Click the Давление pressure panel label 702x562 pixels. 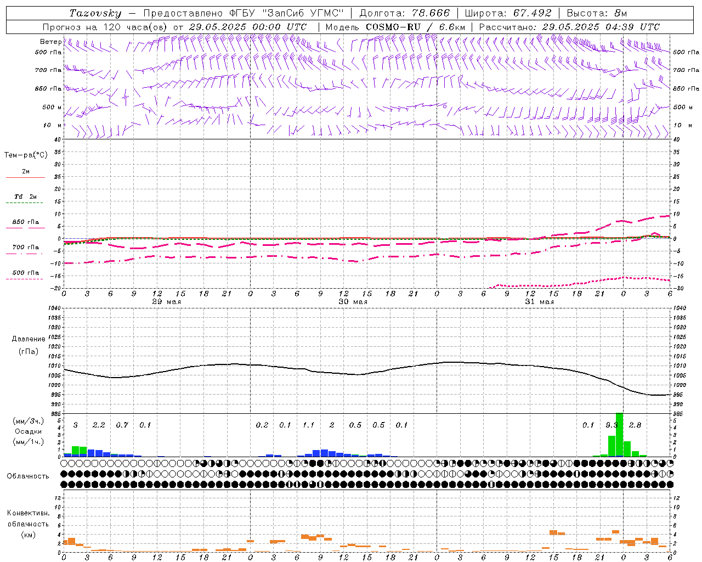[x=29, y=339]
